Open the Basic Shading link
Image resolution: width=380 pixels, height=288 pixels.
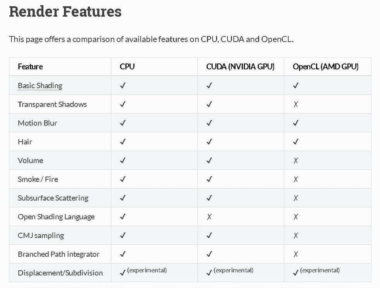[40, 86]
